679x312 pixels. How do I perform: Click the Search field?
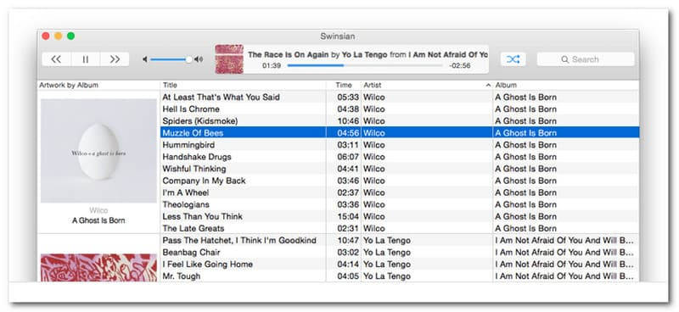tap(586, 59)
